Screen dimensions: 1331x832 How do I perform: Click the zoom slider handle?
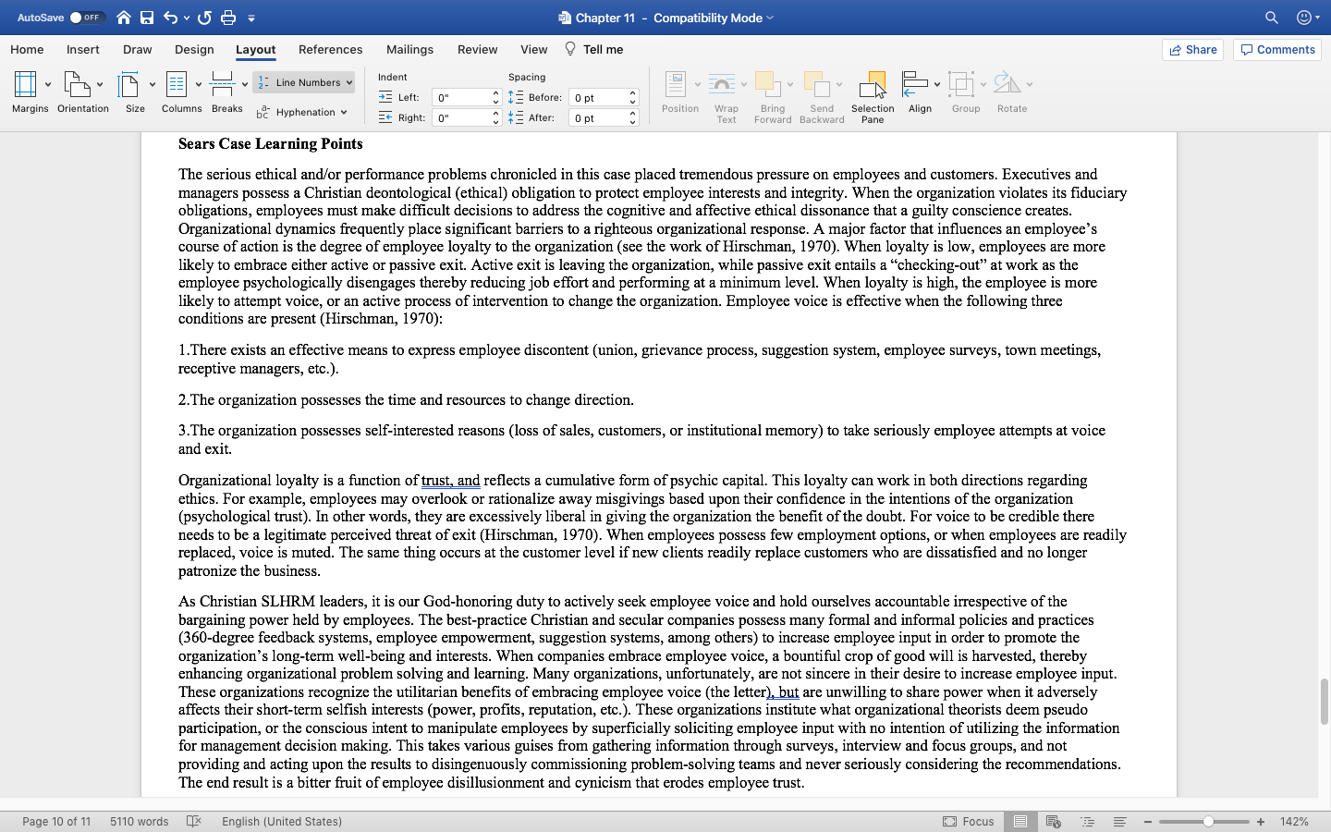point(1208,821)
